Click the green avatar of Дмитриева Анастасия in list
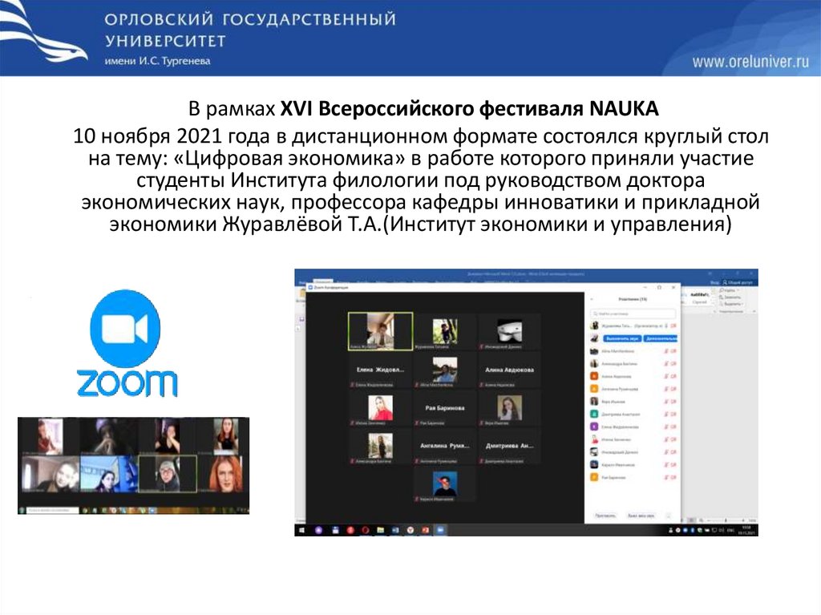 tap(594, 415)
